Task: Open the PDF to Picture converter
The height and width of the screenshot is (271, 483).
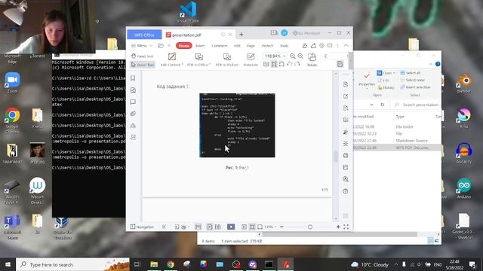Action: tap(227, 59)
